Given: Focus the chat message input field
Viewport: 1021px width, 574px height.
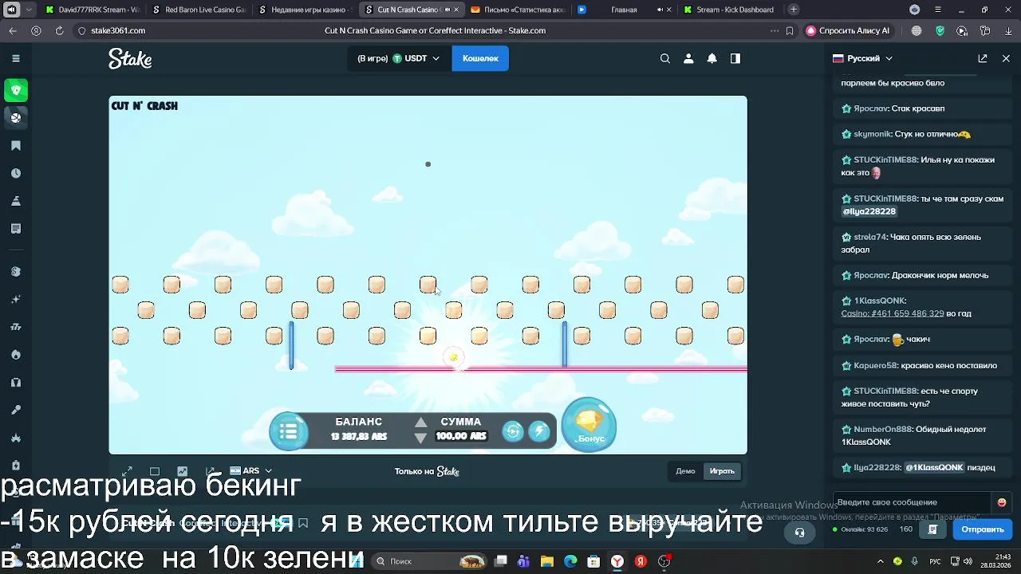Looking at the screenshot, I should [x=911, y=502].
